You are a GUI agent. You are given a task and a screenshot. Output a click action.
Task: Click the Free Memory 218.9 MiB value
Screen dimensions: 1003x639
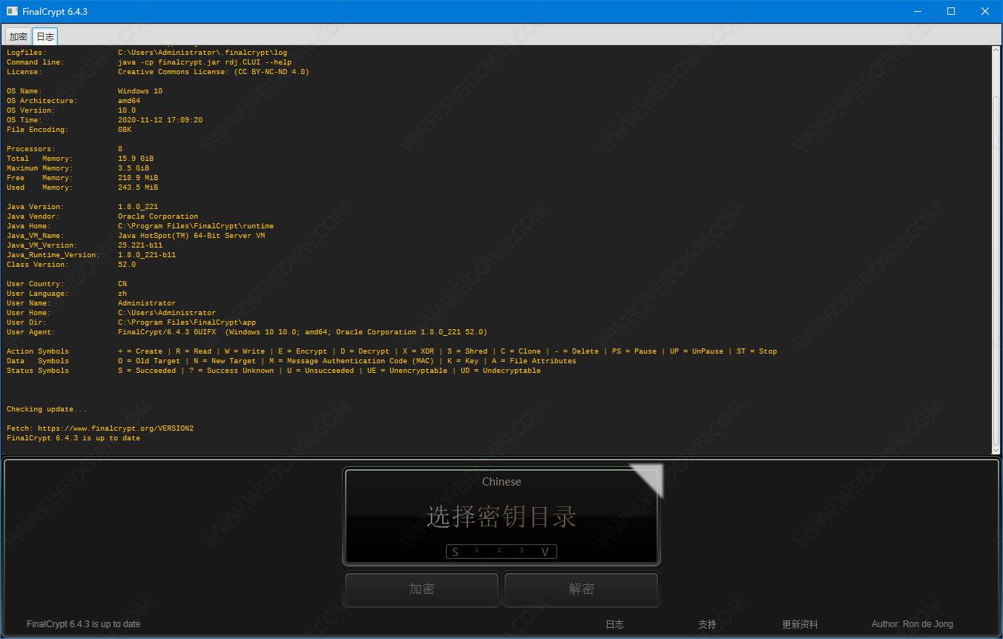(138, 178)
